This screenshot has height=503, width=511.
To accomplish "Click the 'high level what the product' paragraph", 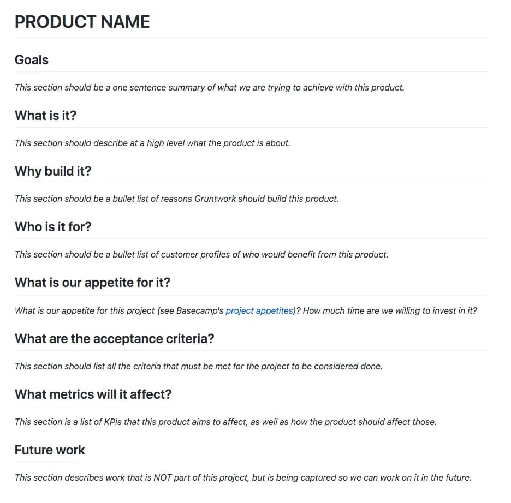I will pyautogui.click(x=152, y=143).
